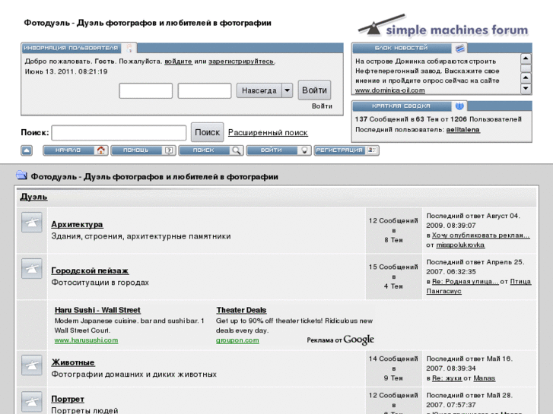Viewport: 553px width, 414px height.
Task: Open the Архитектура board
Action: (x=77, y=224)
